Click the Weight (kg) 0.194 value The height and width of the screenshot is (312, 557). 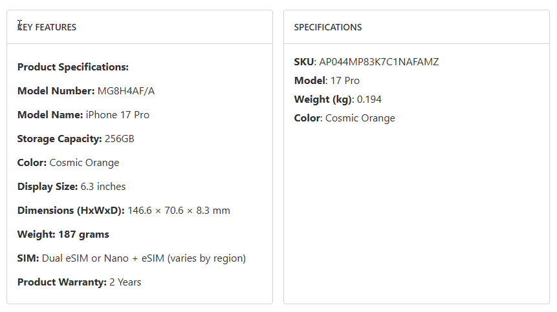[369, 99]
